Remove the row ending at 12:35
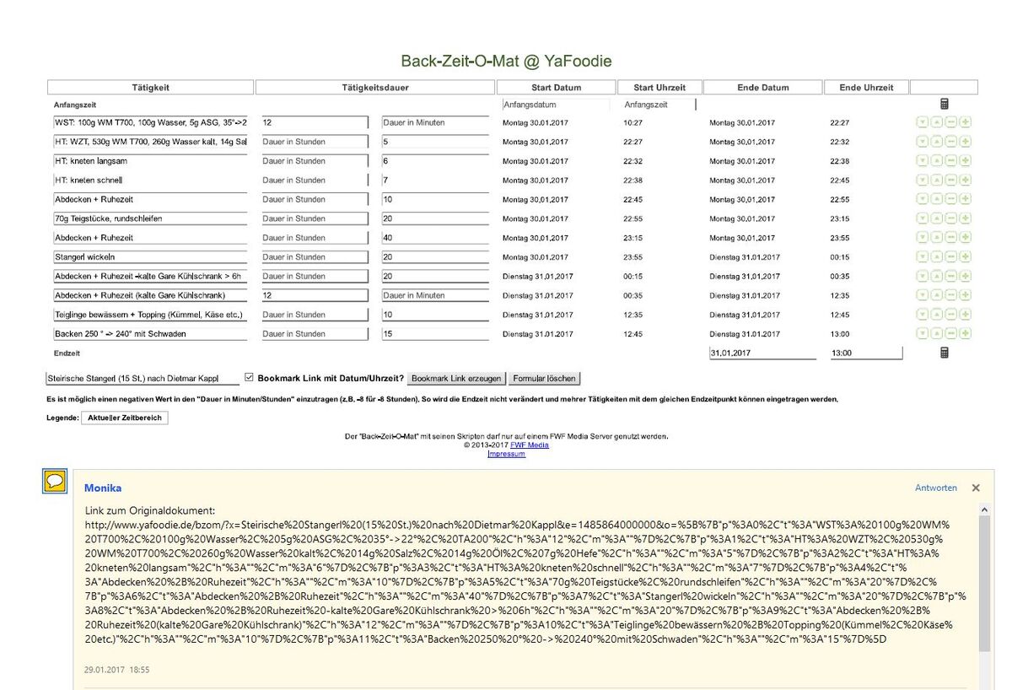The image size is (1012, 690). pos(950,295)
